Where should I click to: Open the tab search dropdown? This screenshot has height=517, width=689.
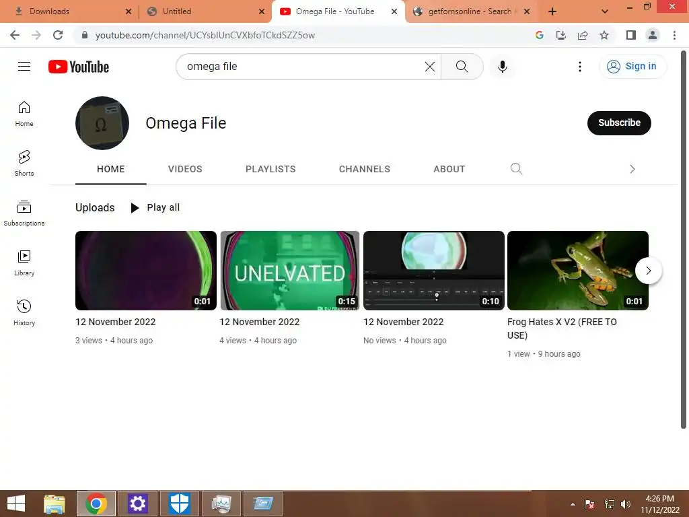pos(605,11)
